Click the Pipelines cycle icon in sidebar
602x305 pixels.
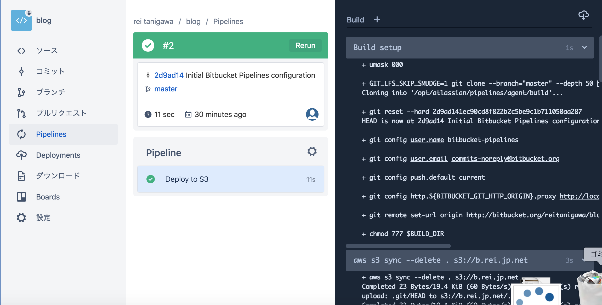pyautogui.click(x=21, y=134)
